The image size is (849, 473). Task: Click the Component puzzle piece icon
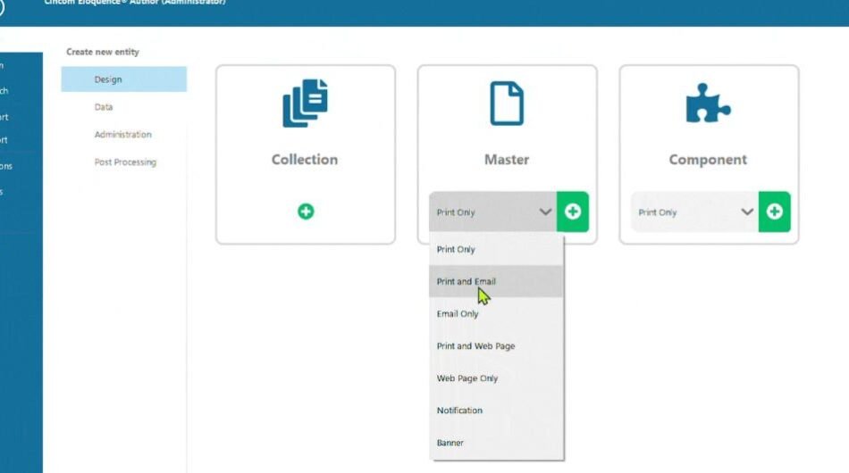(708, 103)
